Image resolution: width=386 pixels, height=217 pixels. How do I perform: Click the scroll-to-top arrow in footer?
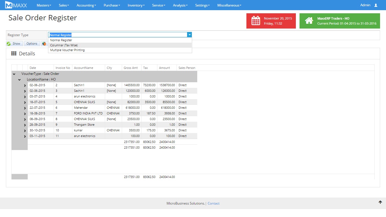click(380, 202)
